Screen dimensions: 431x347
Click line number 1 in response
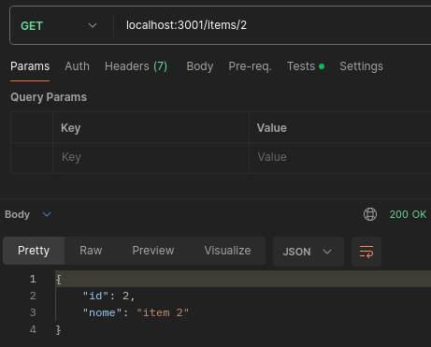[x=33, y=279]
